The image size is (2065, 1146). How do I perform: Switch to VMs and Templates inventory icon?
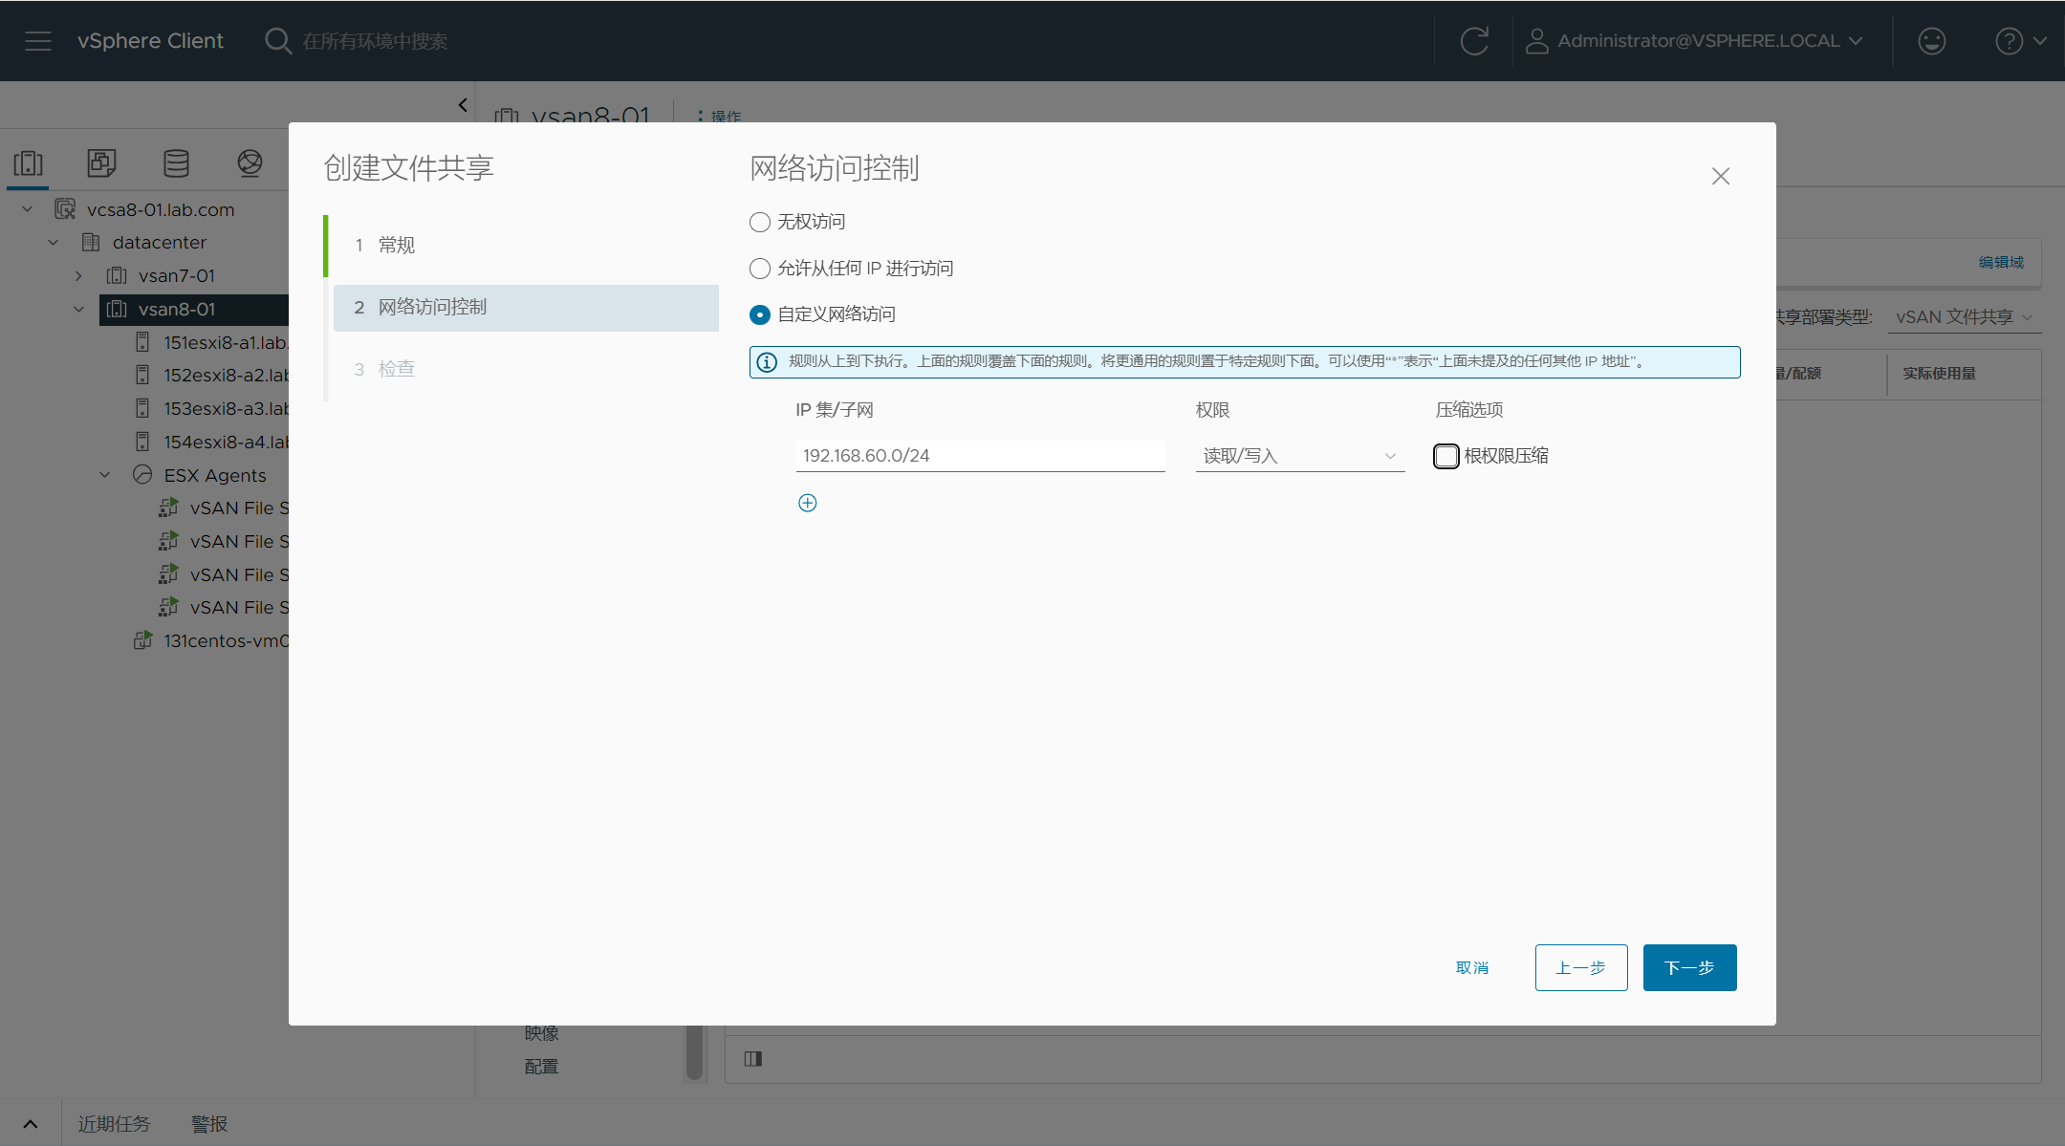(x=101, y=163)
